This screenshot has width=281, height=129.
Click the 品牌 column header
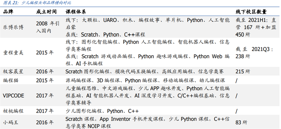[8, 12]
